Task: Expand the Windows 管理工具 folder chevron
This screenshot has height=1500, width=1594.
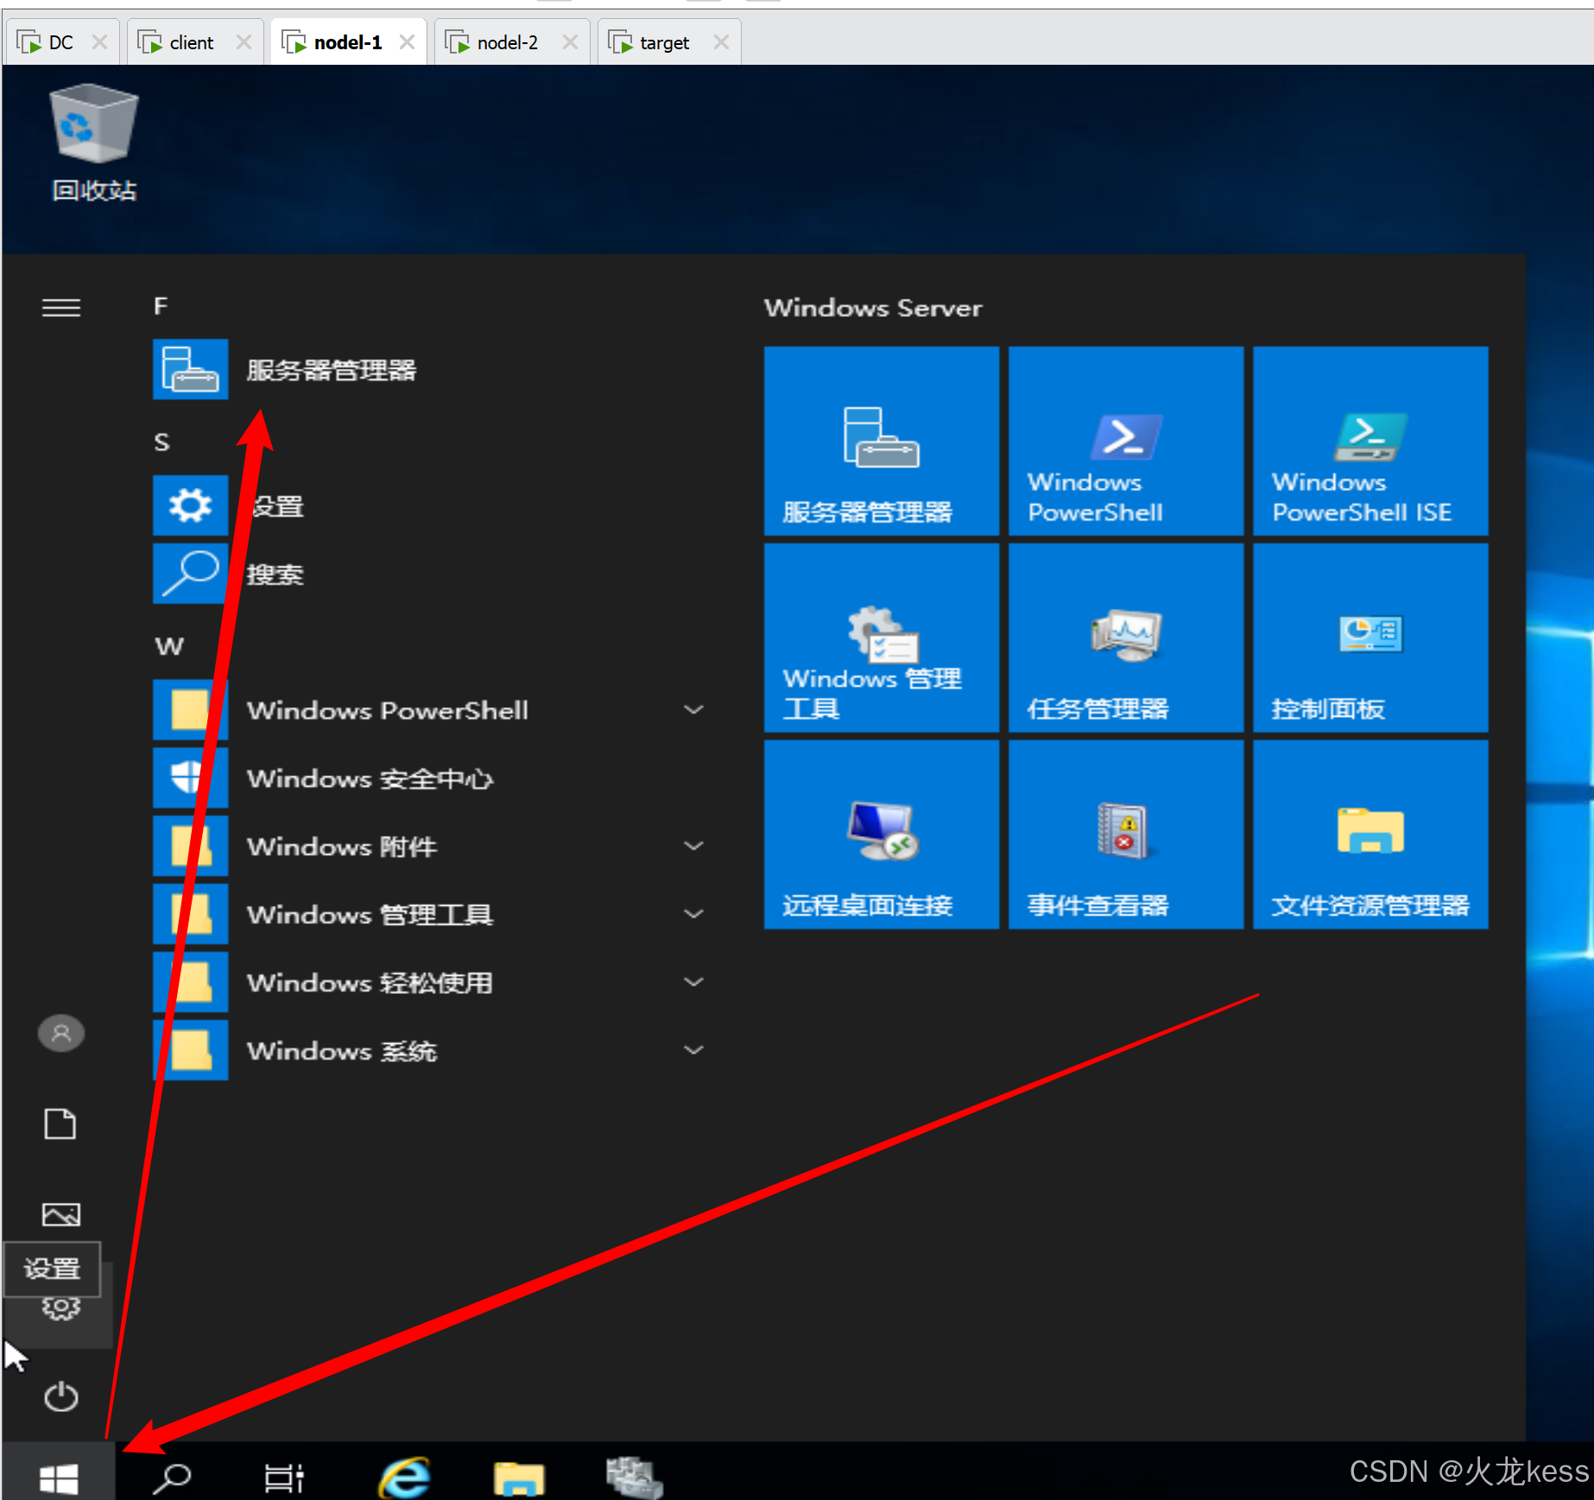Action: (x=693, y=914)
